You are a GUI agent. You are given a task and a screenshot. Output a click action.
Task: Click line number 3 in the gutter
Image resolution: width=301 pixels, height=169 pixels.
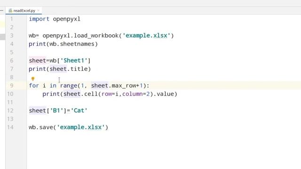click(11, 36)
